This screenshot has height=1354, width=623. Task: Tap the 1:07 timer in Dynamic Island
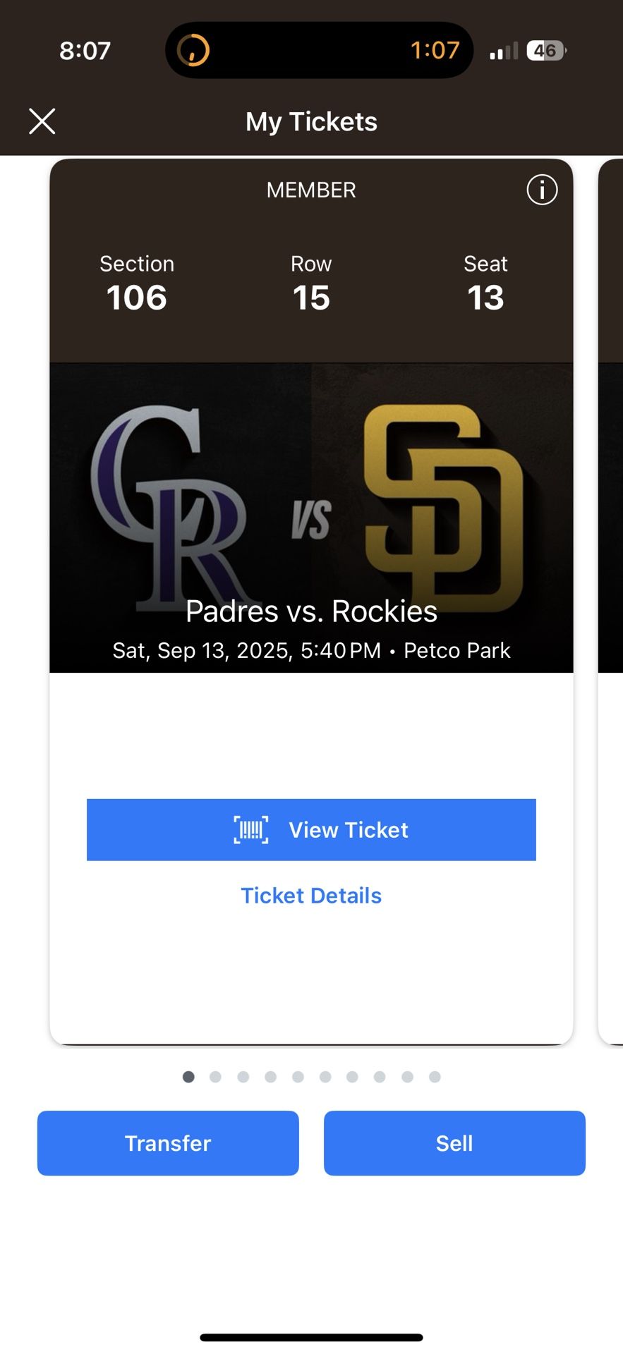tap(435, 50)
